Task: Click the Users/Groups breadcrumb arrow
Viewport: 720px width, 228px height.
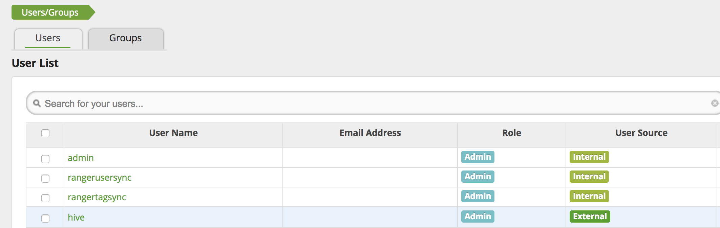Action: point(50,12)
